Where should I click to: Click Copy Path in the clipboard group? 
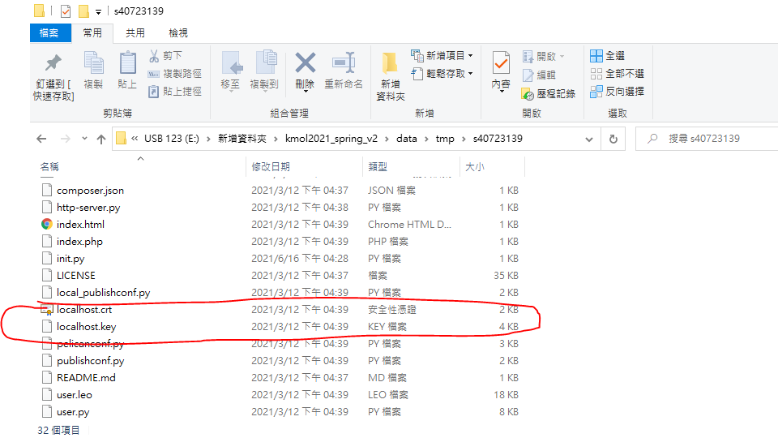click(x=175, y=74)
